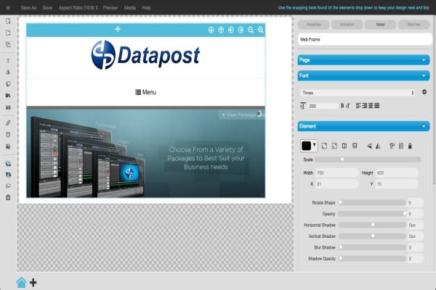Toggle the small-caps T text style button

(348, 106)
